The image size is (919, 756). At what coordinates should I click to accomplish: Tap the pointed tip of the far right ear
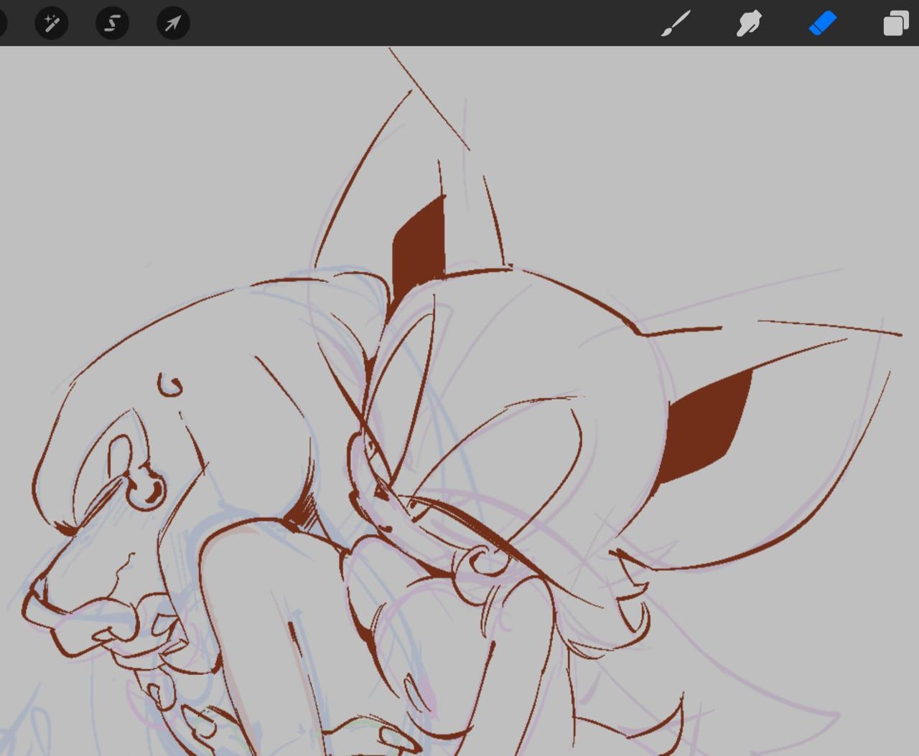coord(899,334)
